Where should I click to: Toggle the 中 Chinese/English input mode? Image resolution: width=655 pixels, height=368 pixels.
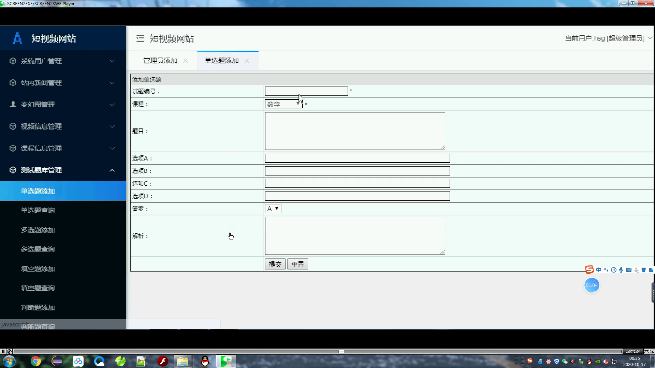pyautogui.click(x=599, y=270)
